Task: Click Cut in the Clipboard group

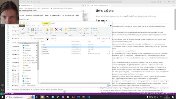Action: tap(37, 29)
